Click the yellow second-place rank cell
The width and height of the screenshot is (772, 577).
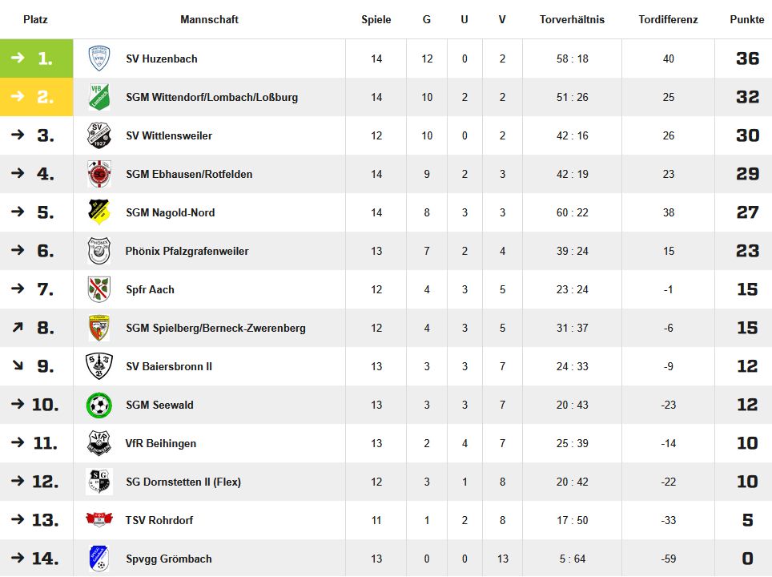37,97
